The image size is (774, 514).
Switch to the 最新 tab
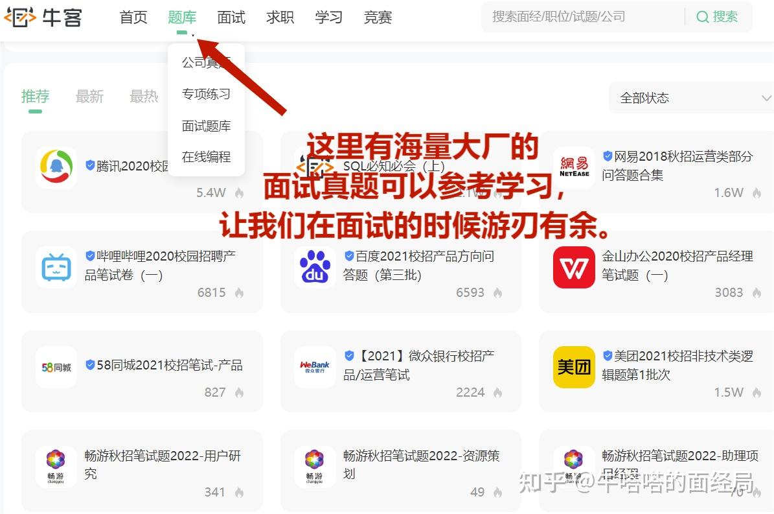coord(89,96)
